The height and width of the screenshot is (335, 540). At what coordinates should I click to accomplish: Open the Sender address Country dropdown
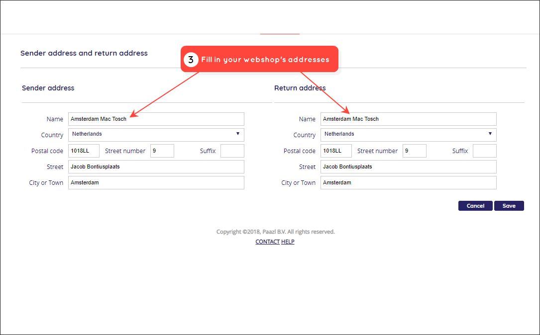click(x=156, y=135)
